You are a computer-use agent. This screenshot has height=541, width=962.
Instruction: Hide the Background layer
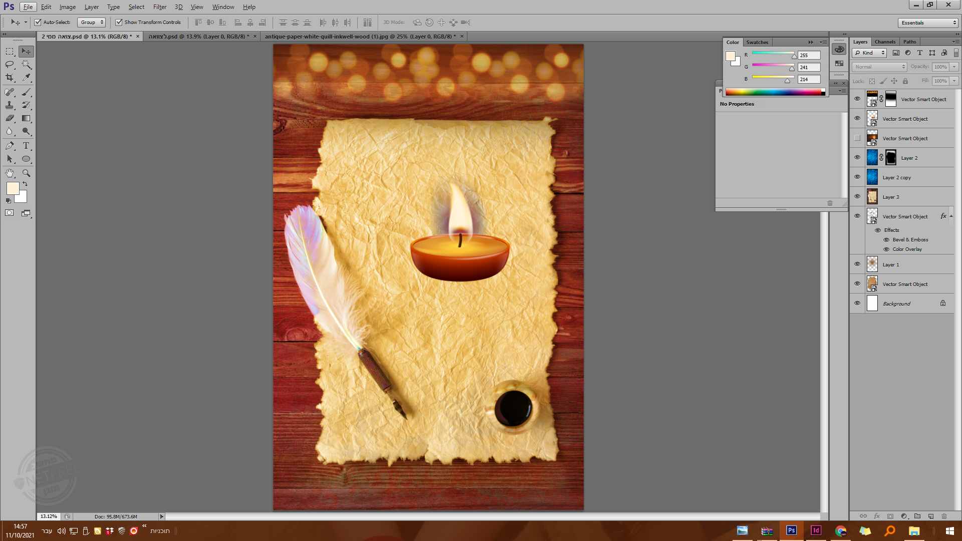coord(857,303)
